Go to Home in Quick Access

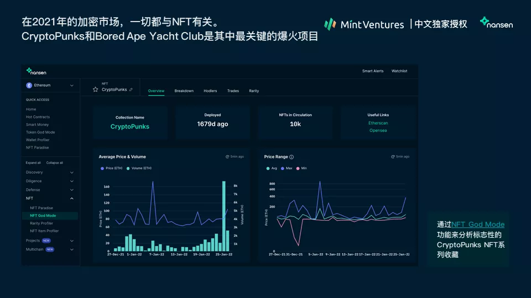(31, 109)
